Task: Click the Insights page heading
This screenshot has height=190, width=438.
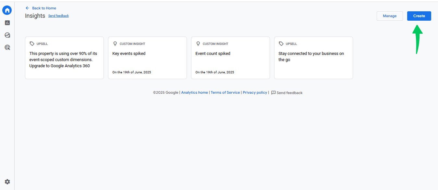Action: [35, 16]
